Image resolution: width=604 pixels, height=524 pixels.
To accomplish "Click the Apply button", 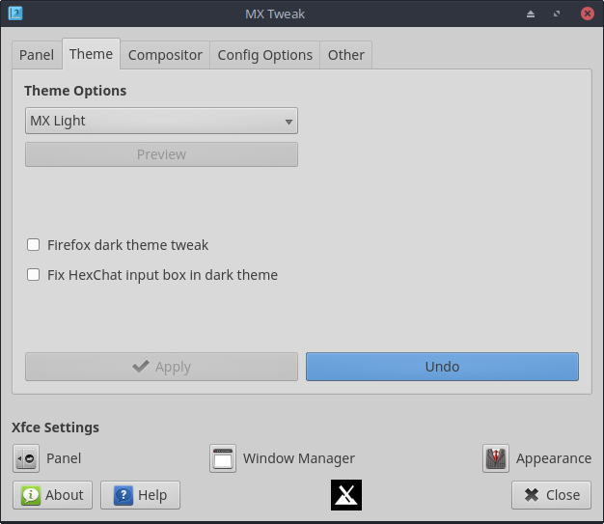I will (161, 367).
